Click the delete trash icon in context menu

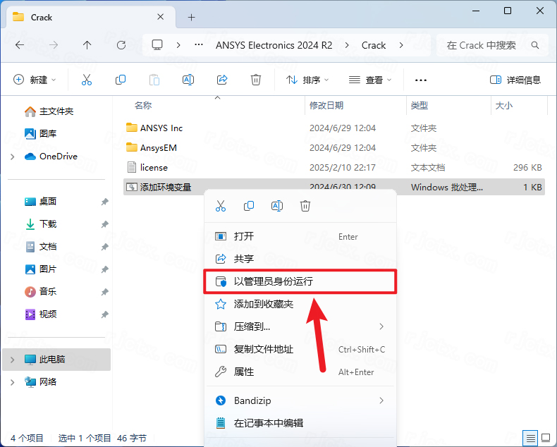(x=305, y=206)
